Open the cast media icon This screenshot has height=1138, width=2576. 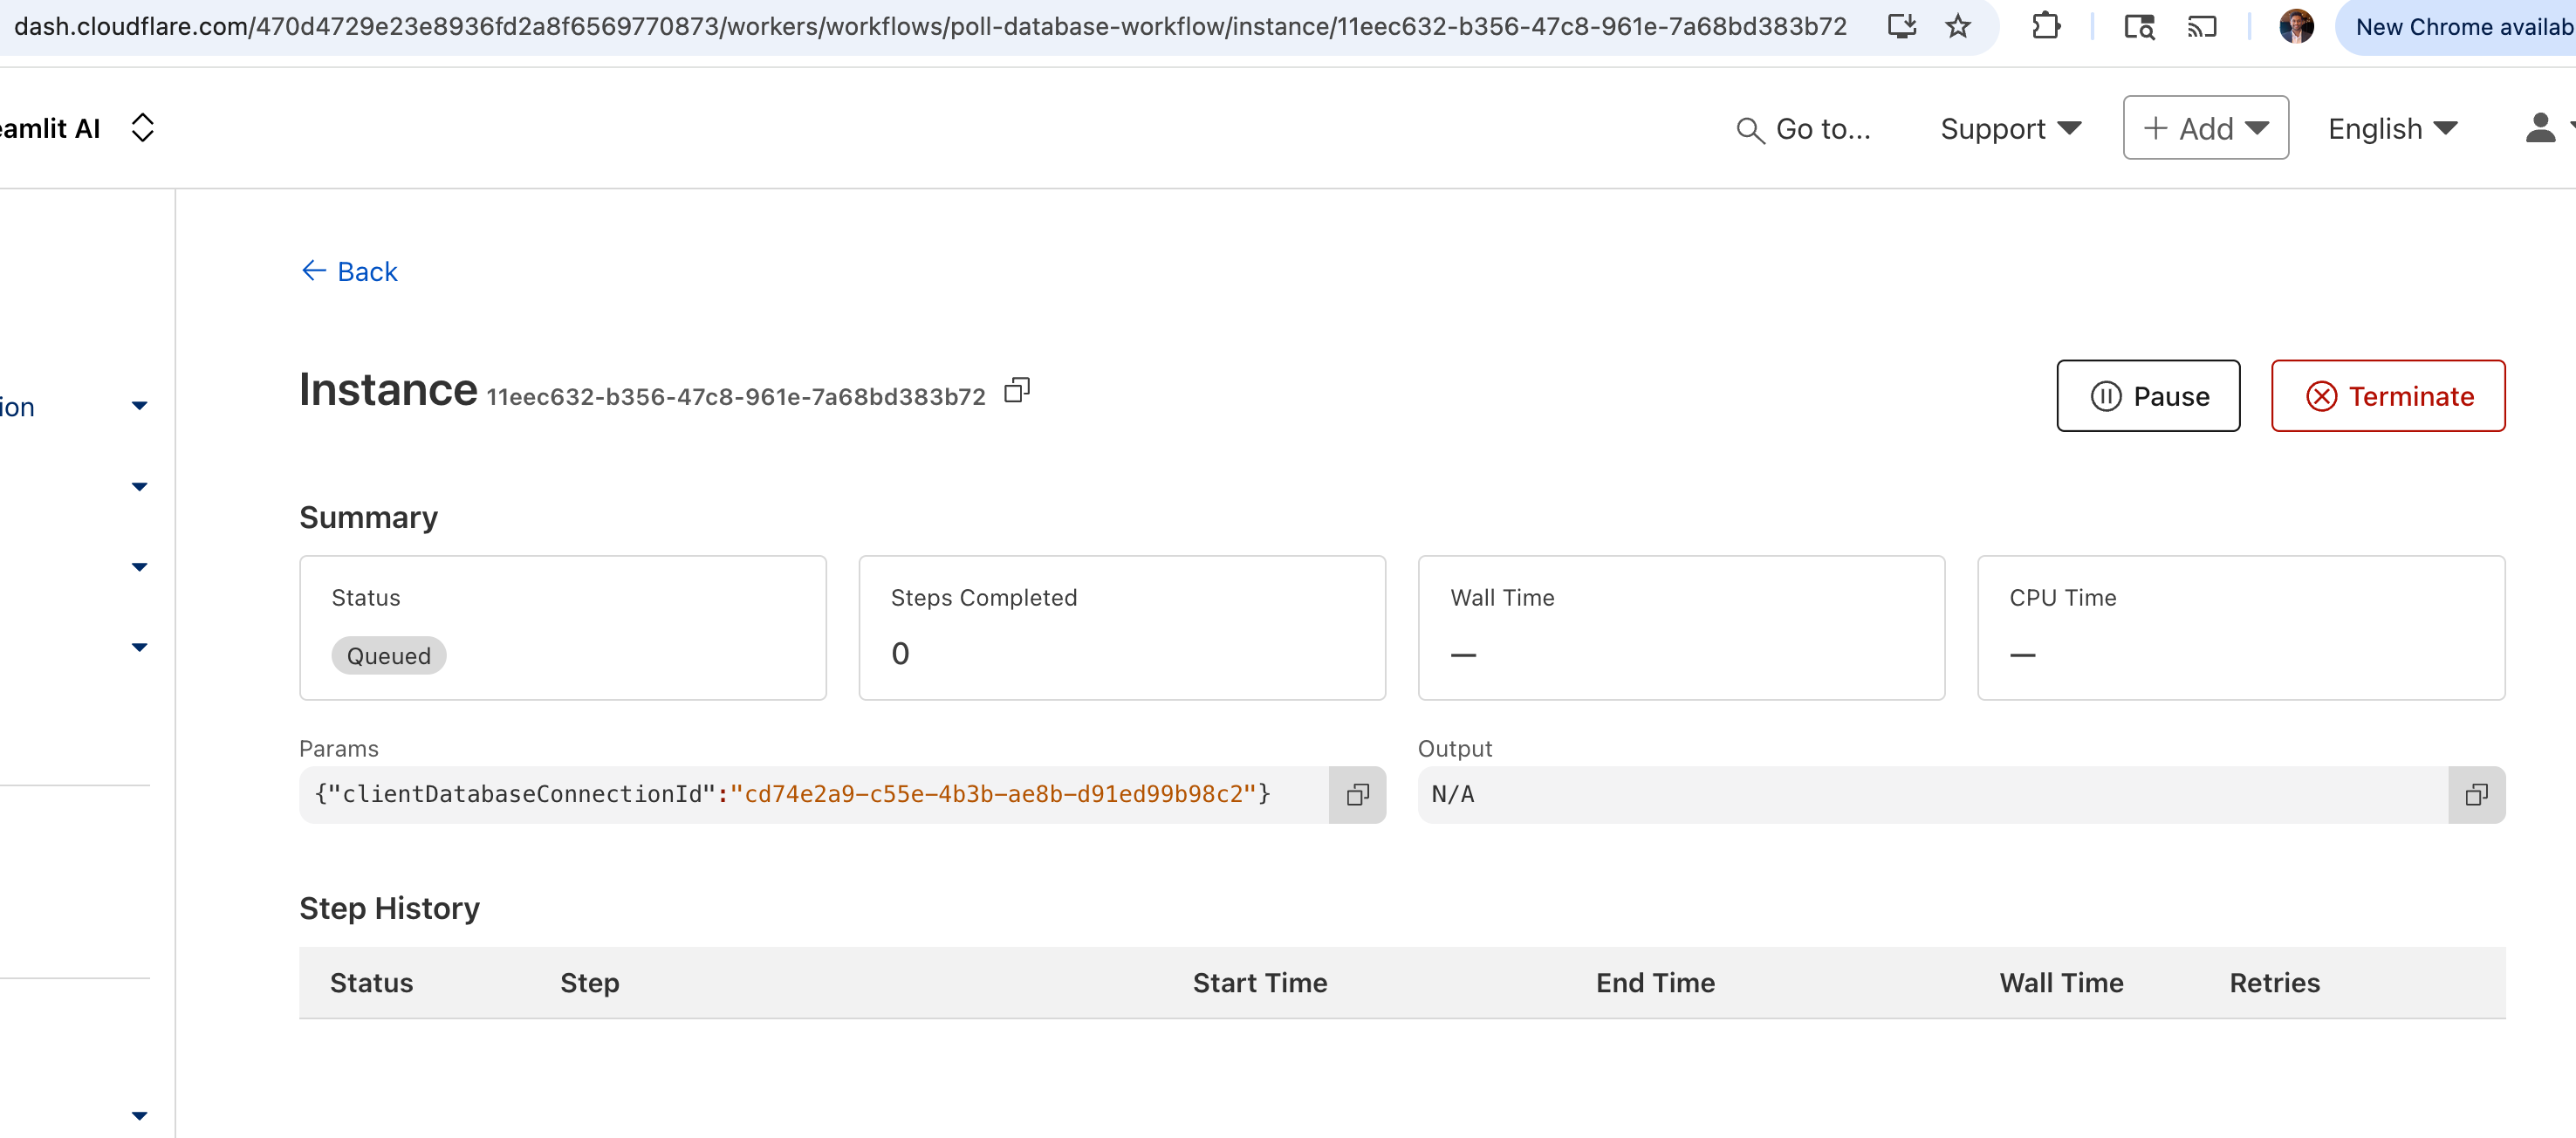(2201, 26)
